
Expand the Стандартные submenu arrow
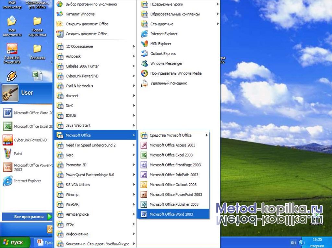pyautogui.click(x=218, y=24)
